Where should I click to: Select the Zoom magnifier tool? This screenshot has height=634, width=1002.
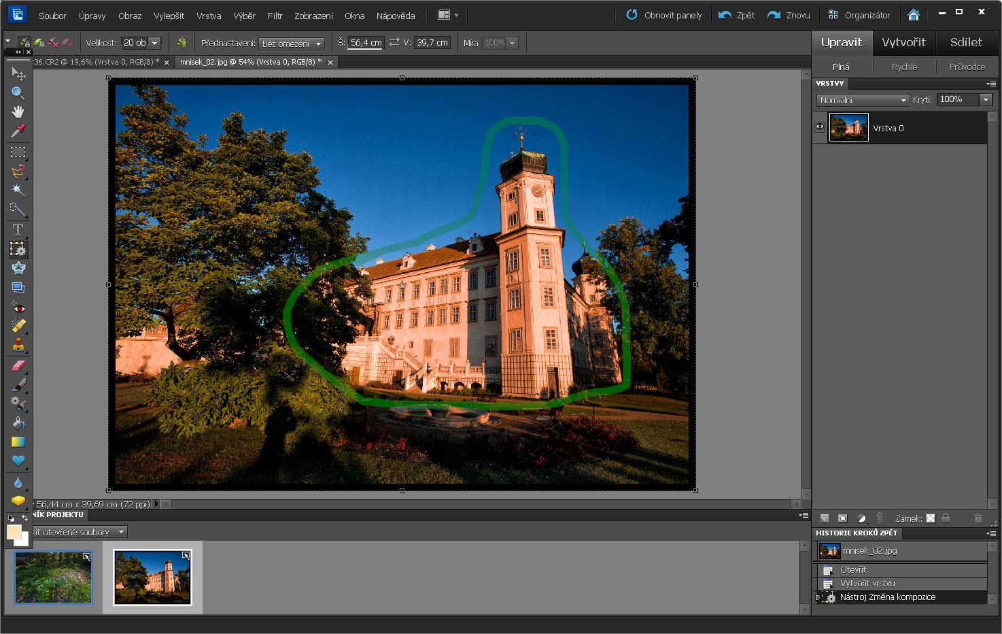coord(18,93)
